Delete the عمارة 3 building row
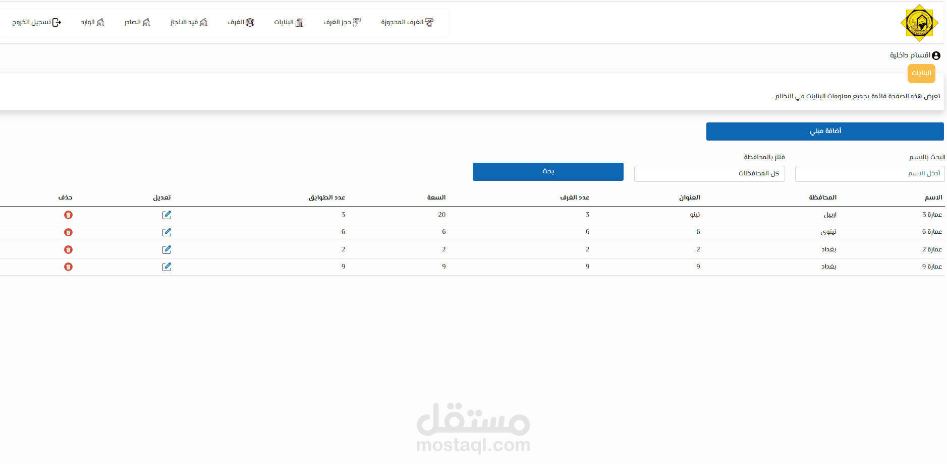Viewport: 947px width, 464px height. [x=68, y=215]
